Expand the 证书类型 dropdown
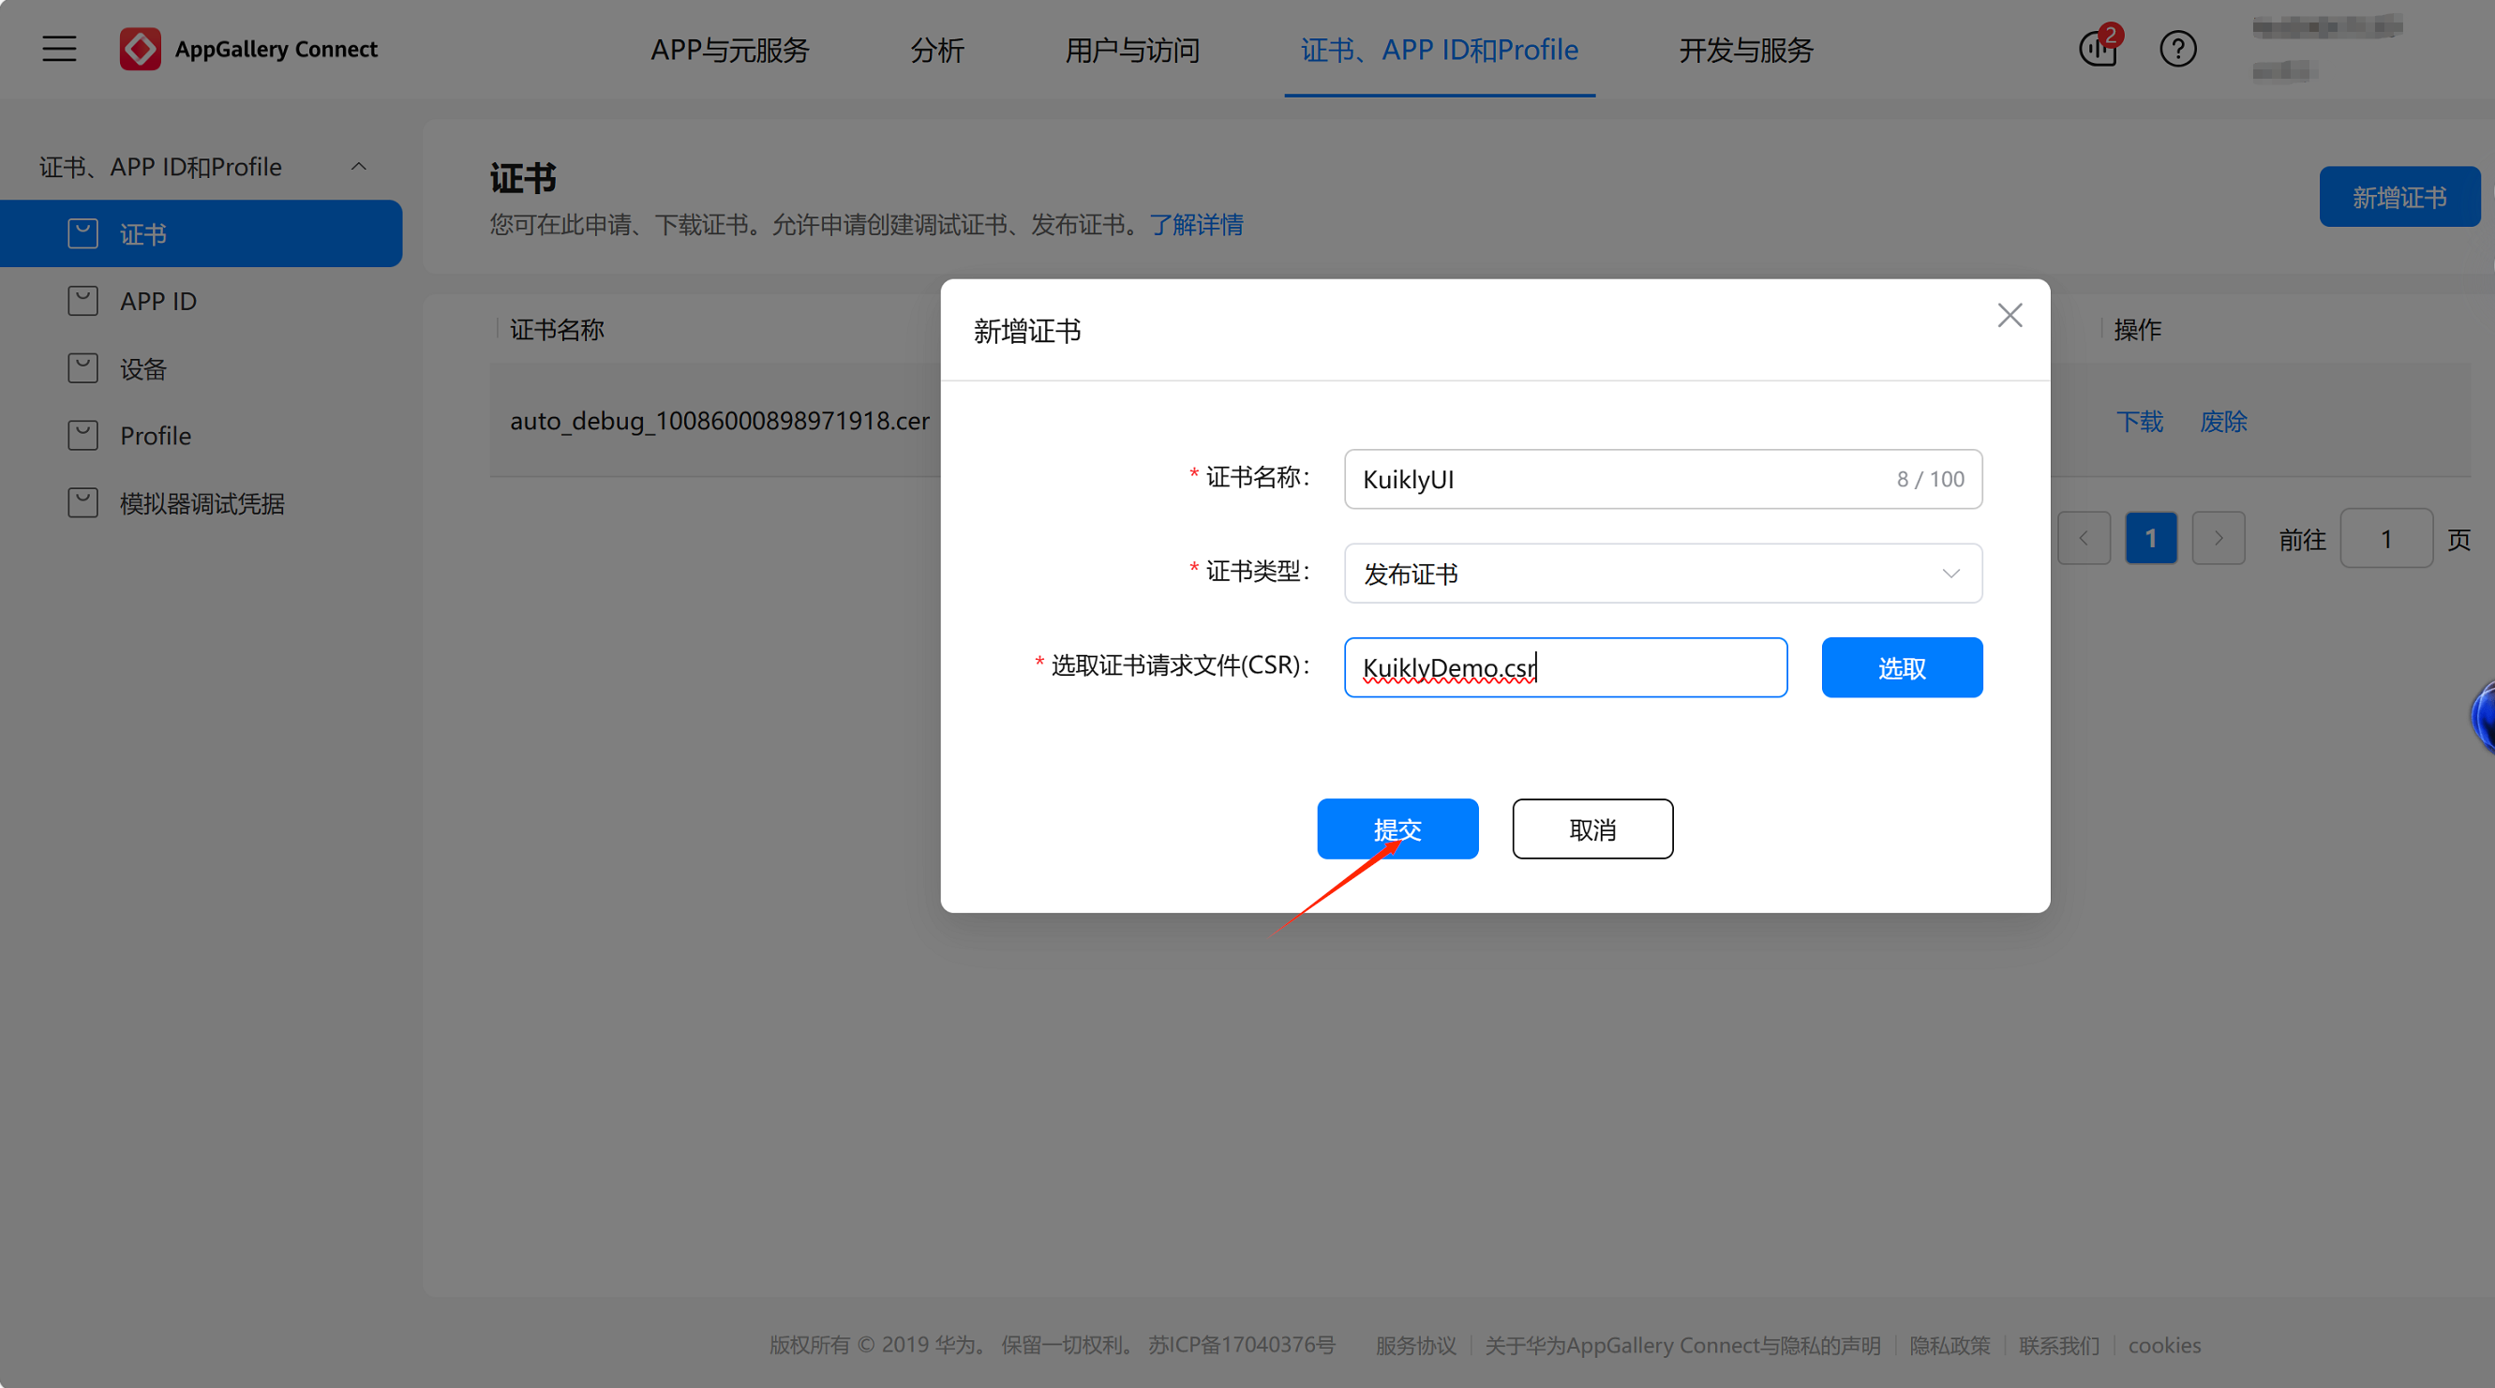 [1662, 574]
